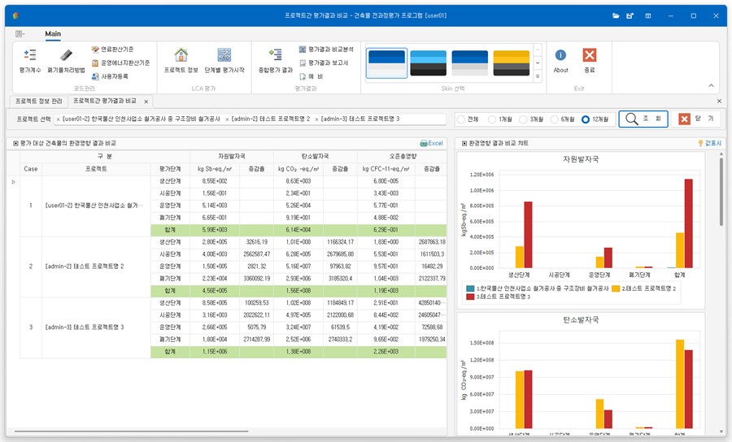The image size is (732, 442).
Task: Collapse the ribbon with the chevron
Action: pos(711,85)
